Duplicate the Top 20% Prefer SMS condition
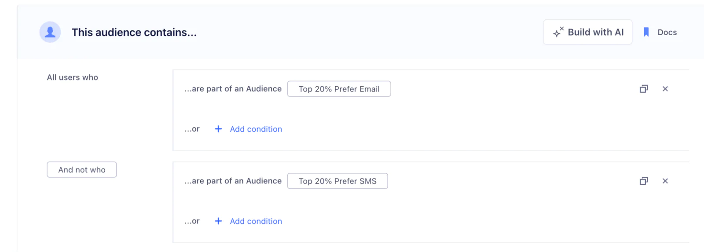704x252 pixels. [644, 181]
